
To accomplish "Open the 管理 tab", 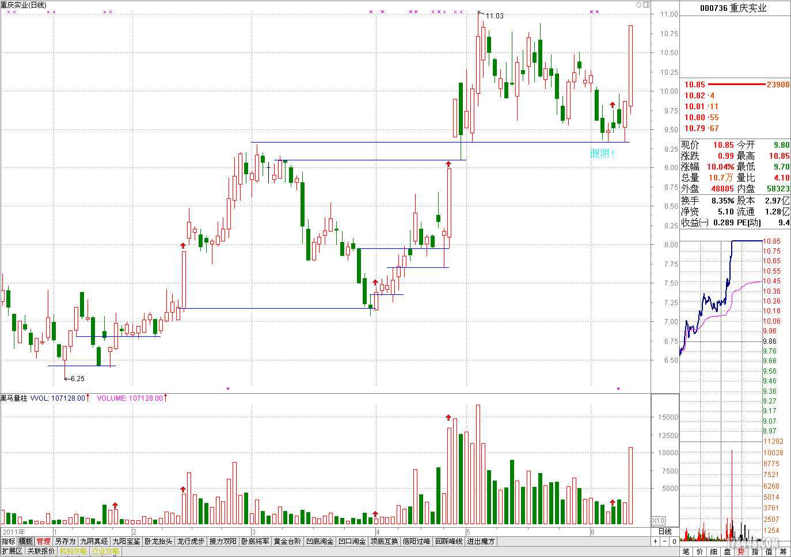I will (x=44, y=541).
